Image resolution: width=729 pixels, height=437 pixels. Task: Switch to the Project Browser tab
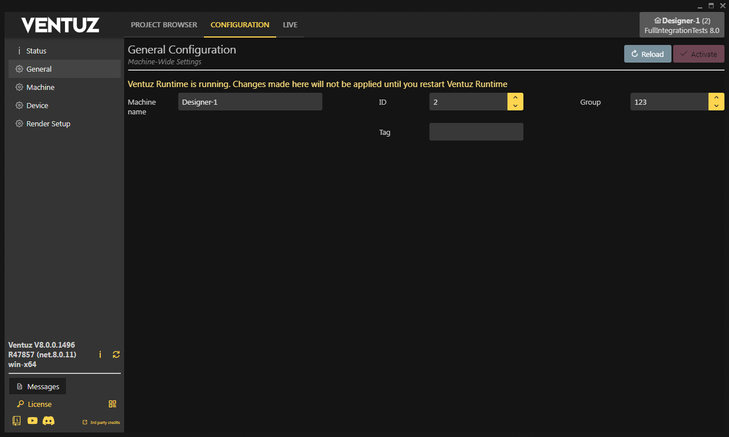click(x=164, y=25)
